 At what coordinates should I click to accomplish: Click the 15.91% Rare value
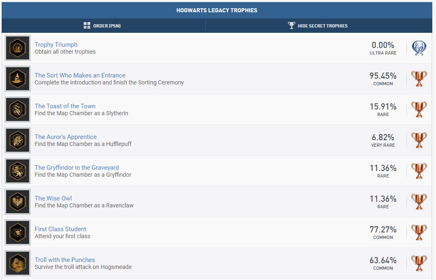pos(383,109)
